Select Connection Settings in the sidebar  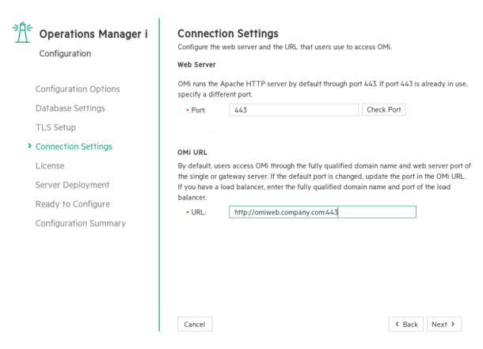pos(74,146)
